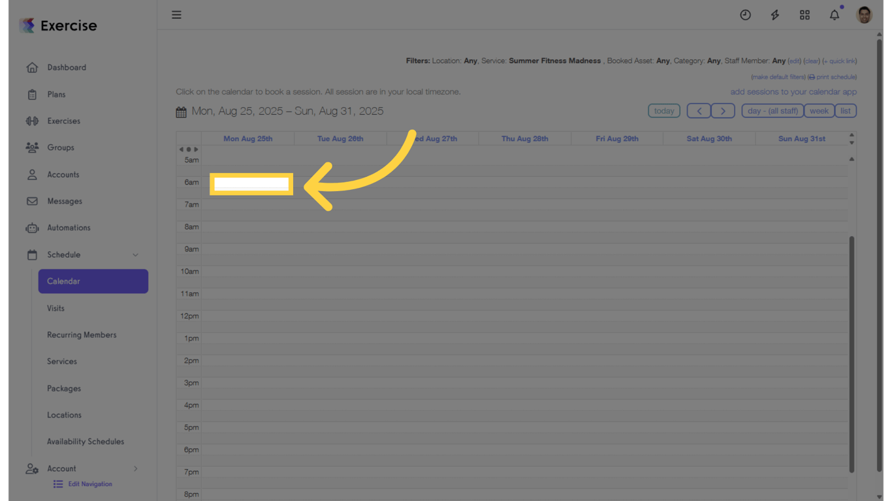Expand the Account menu section
892x501 pixels.
(135, 468)
